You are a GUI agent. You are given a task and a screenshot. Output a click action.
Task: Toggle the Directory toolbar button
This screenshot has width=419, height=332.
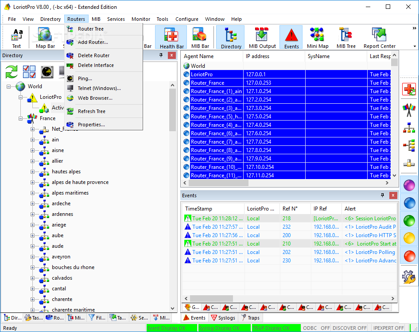[x=230, y=37]
